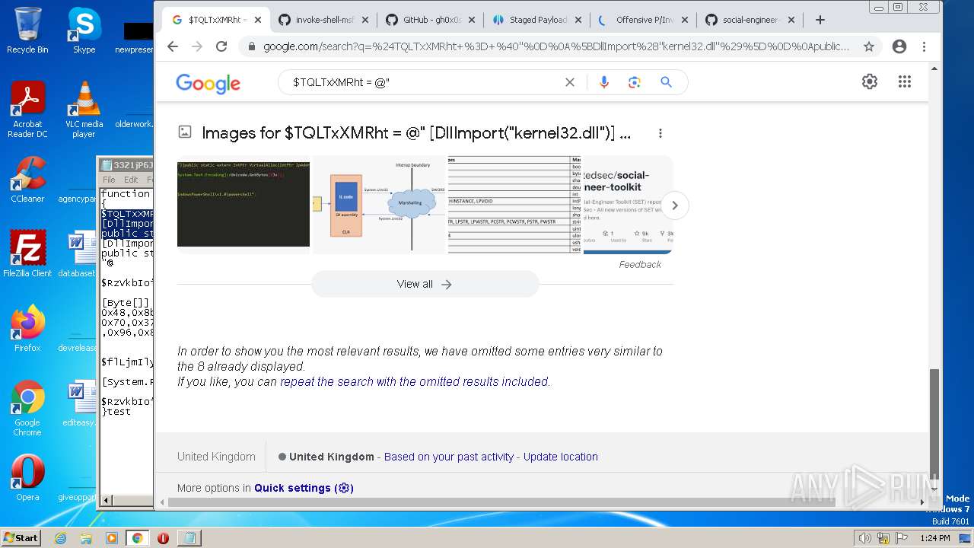Click into the Google search field

423,82
